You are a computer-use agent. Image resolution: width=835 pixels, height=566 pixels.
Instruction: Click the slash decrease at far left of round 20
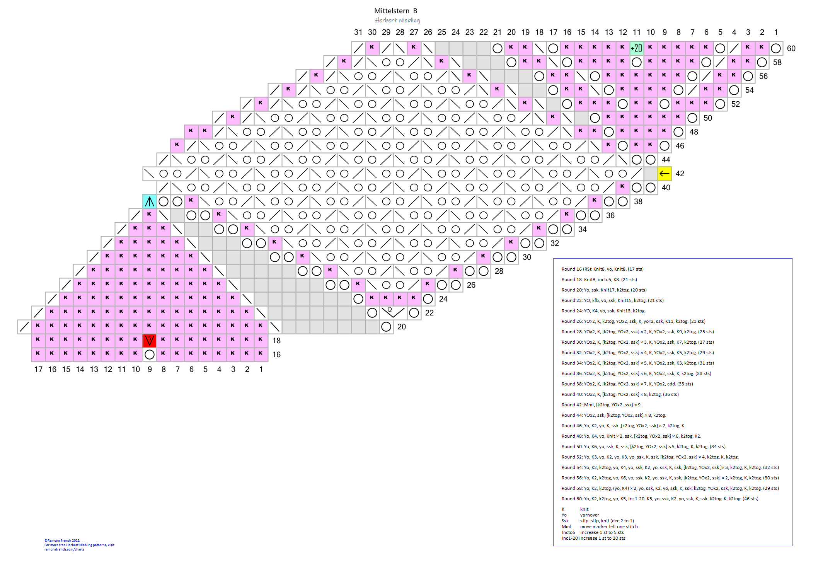(24, 327)
